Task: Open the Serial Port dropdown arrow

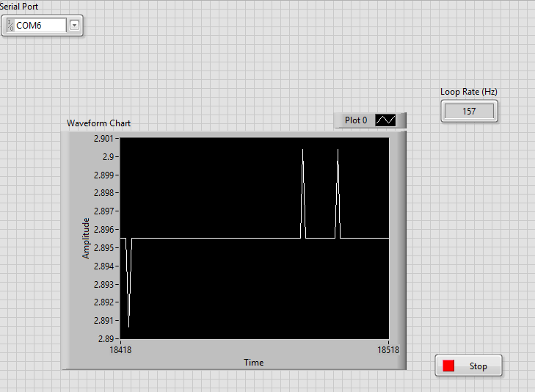Action: 75,26
